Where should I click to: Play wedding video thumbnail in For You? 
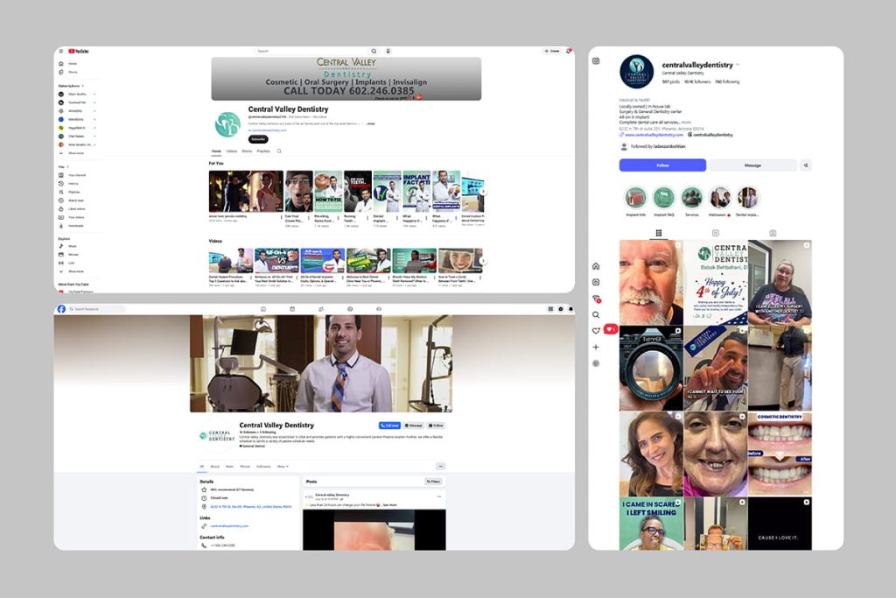click(246, 192)
